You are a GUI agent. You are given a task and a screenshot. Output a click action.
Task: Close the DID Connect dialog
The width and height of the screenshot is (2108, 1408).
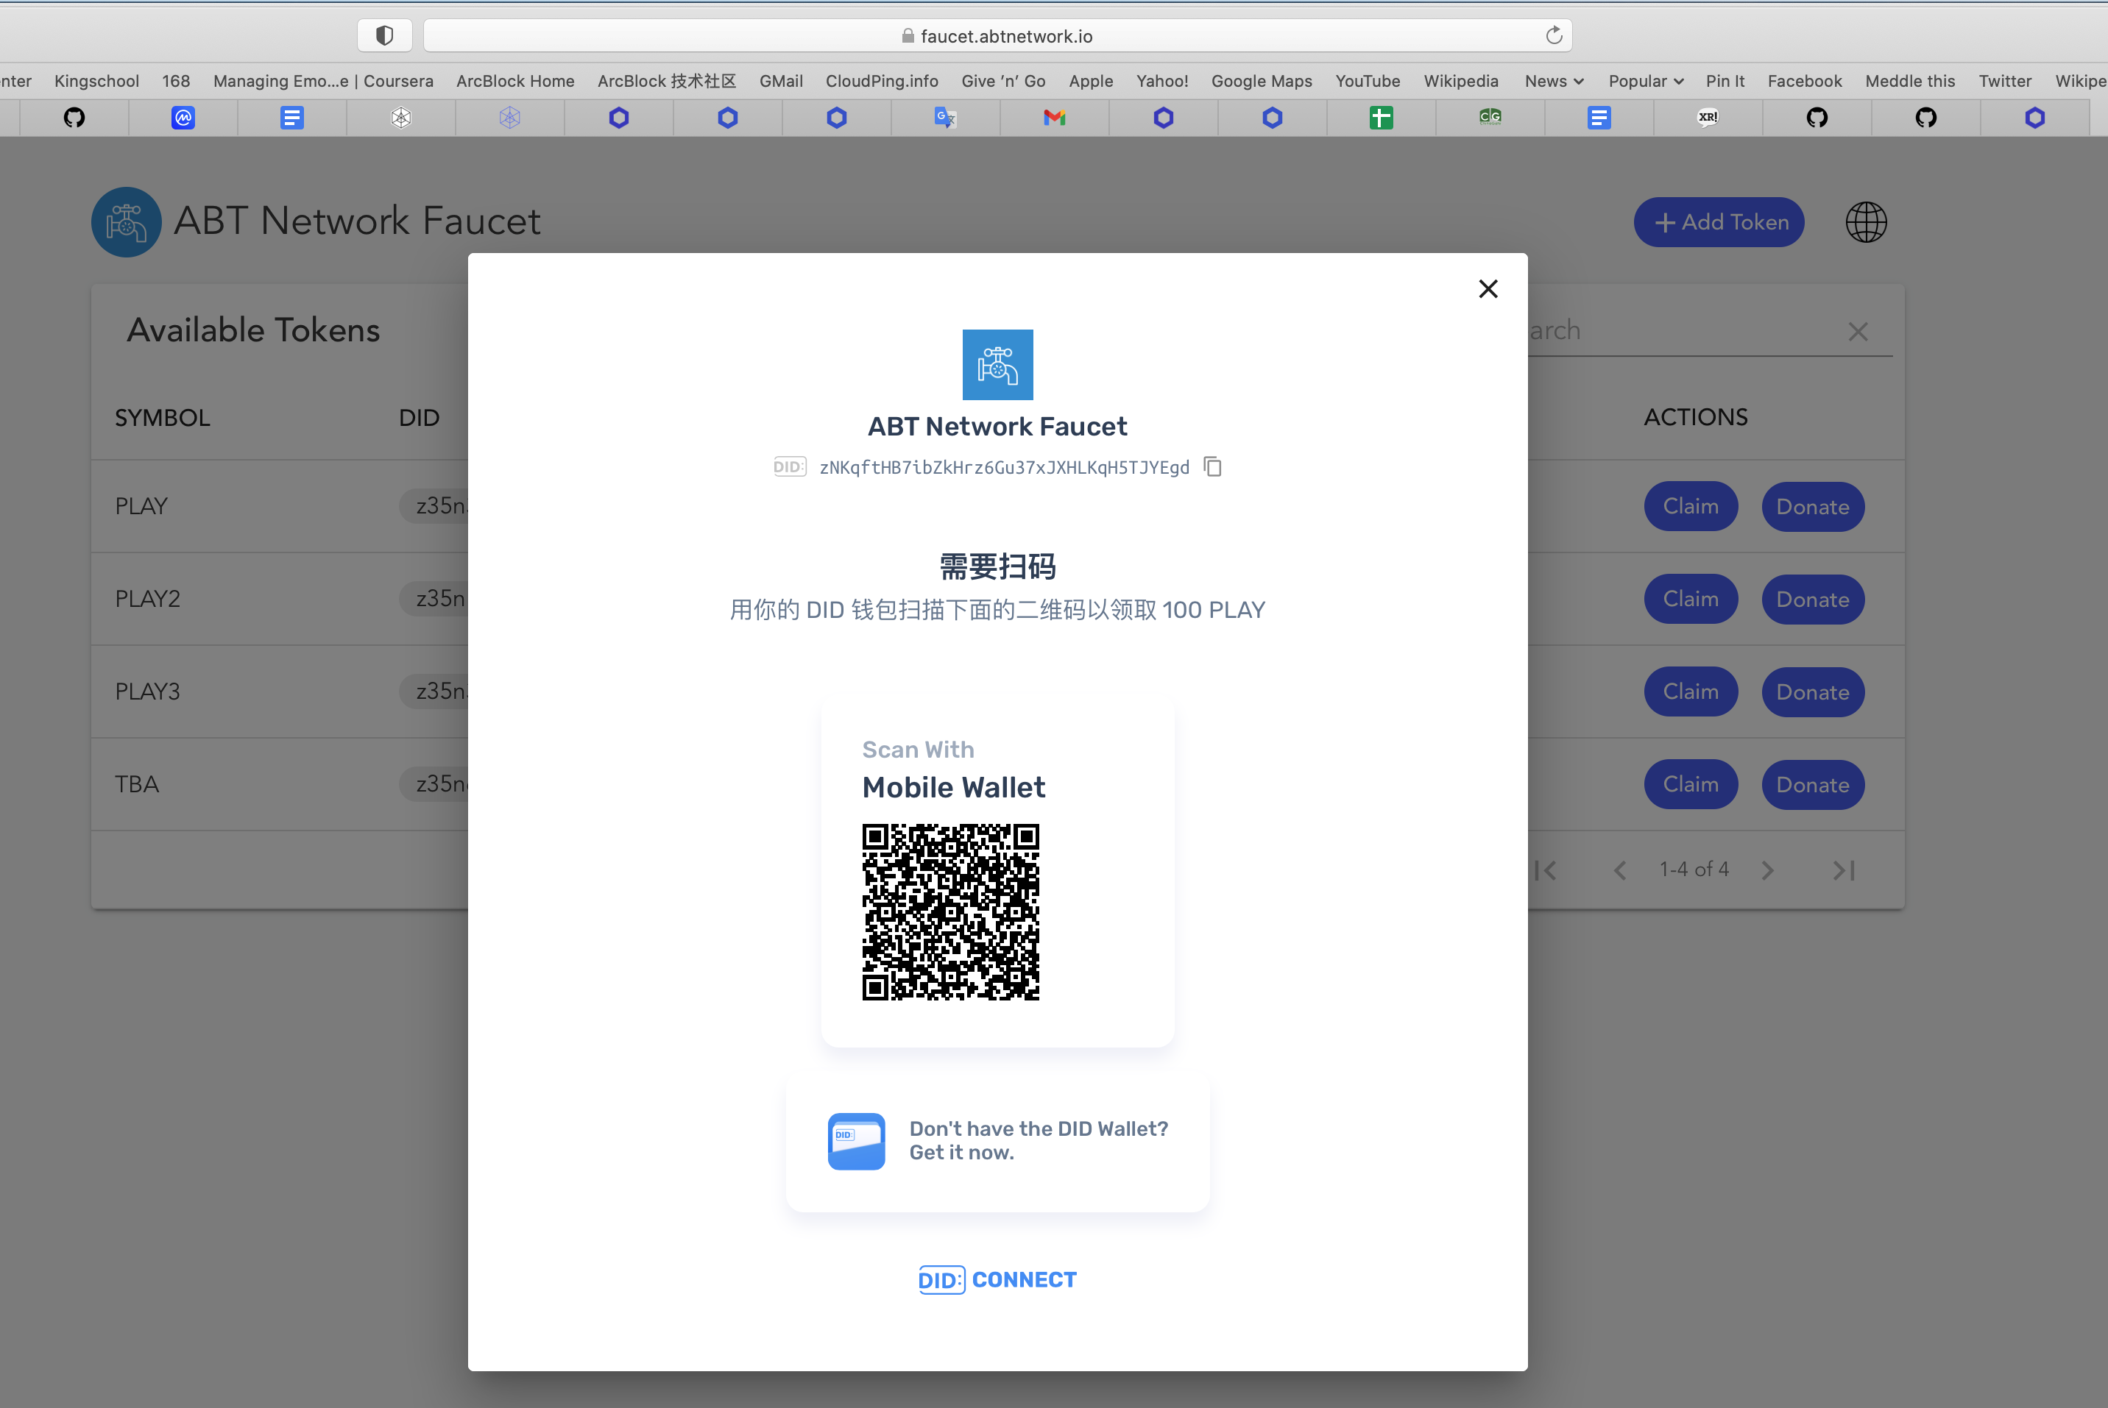click(1488, 288)
